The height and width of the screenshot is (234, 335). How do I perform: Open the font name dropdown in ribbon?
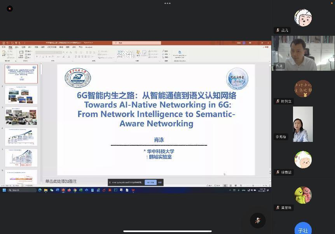49,52
